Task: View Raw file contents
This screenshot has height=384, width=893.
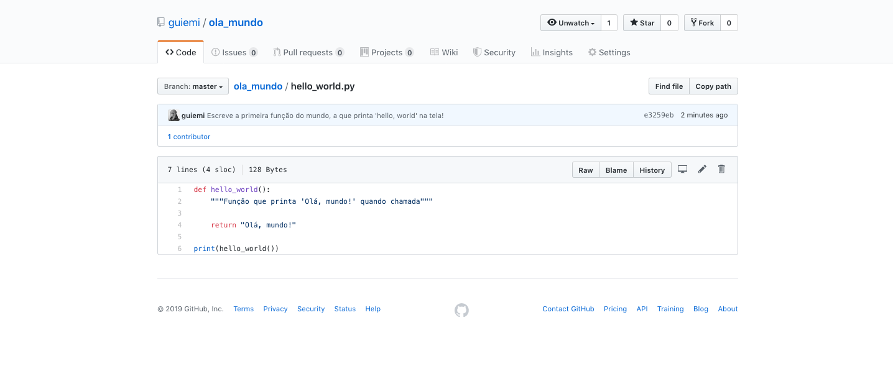Action: tap(586, 170)
